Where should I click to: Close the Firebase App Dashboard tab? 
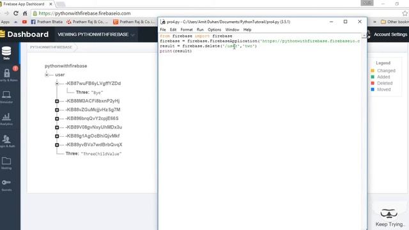pyautogui.click(x=51, y=4)
